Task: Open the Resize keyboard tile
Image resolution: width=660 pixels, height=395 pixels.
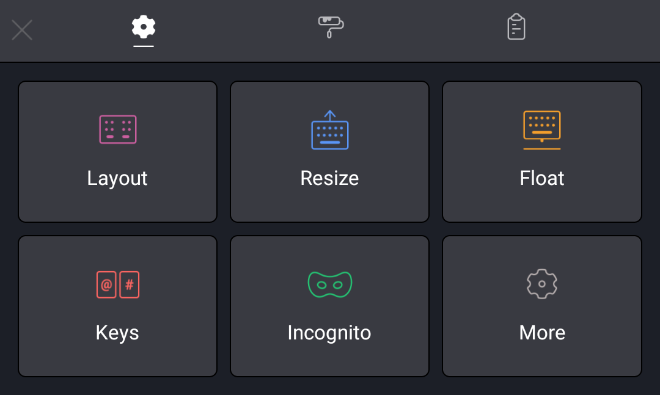Action: coord(329,151)
